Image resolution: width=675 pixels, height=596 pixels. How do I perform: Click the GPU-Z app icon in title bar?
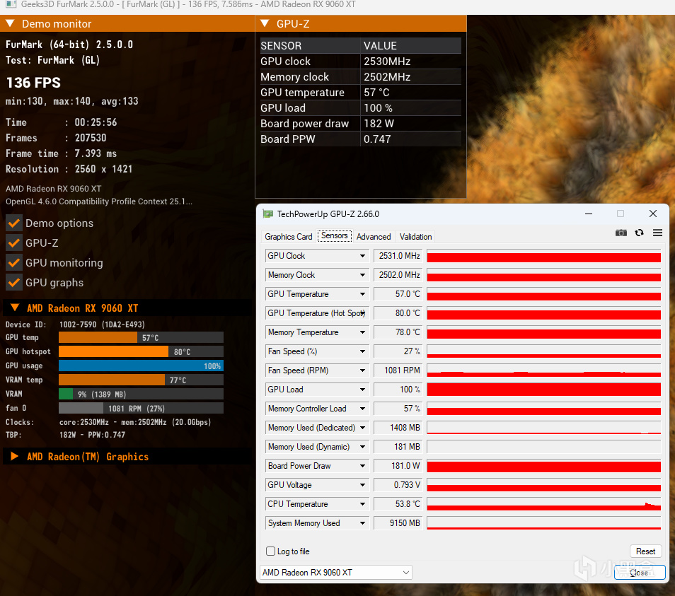[x=267, y=214]
